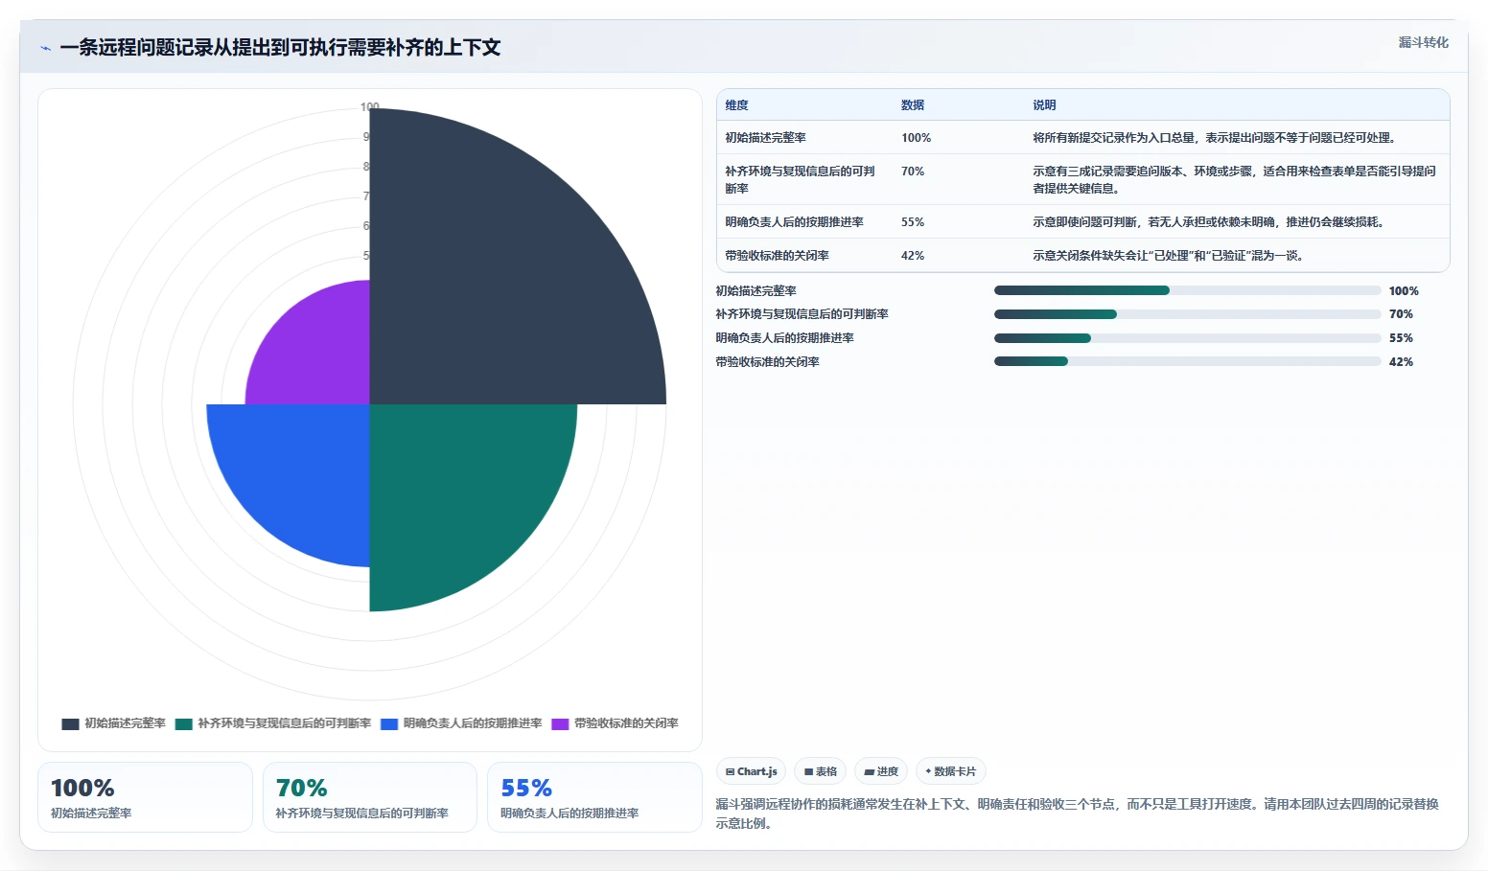Click the 100% value in the table
The image size is (1488, 871).
coord(916,138)
